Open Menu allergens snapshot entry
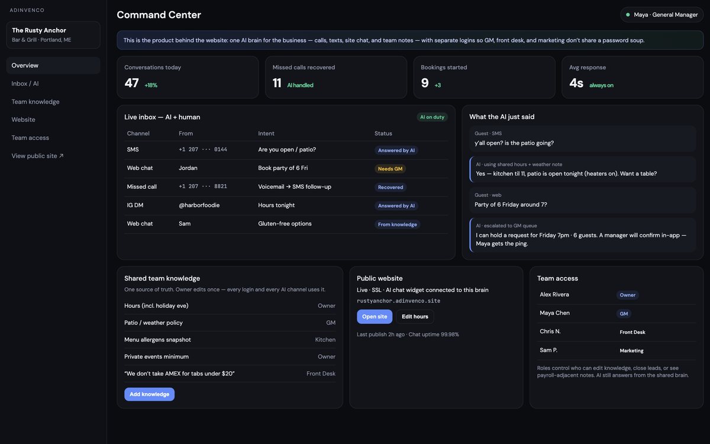 click(230, 340)
